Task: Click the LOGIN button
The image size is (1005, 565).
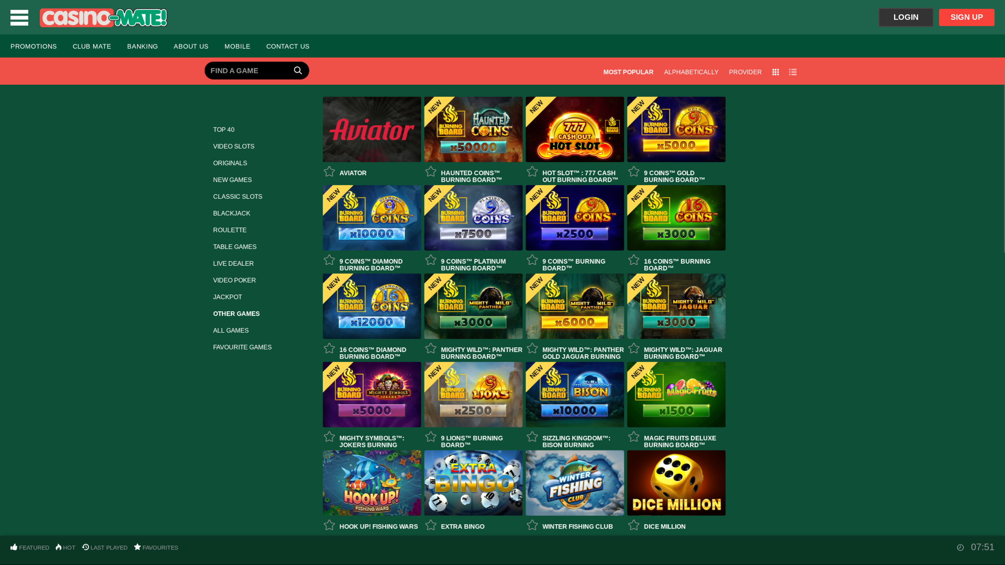Action: pos(906,17)
